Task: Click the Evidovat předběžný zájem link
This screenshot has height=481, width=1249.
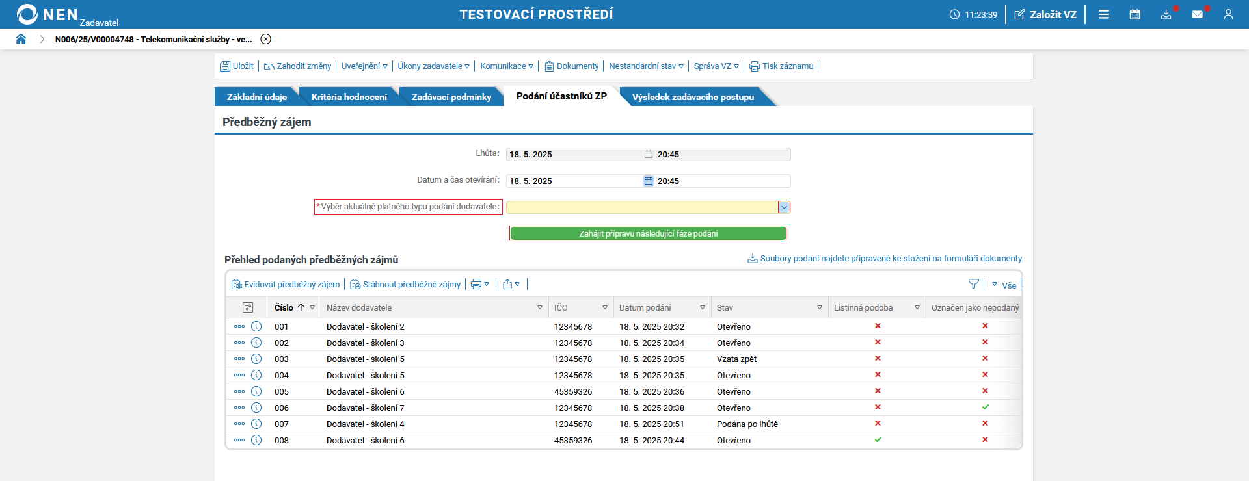Action: (286, 284)
